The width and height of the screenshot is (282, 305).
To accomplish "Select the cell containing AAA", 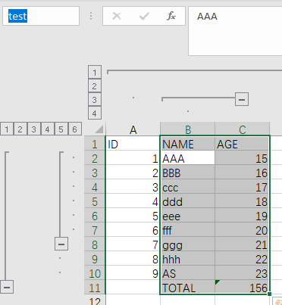I will (x=188, y=158).
